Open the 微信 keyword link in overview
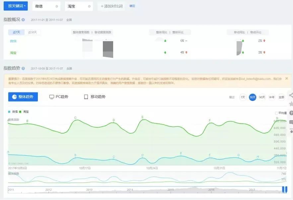 [x=13, y=41]
